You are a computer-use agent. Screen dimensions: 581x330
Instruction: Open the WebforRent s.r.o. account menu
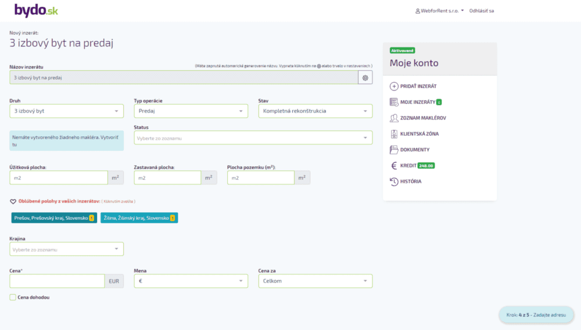click(x=440, y=10)
